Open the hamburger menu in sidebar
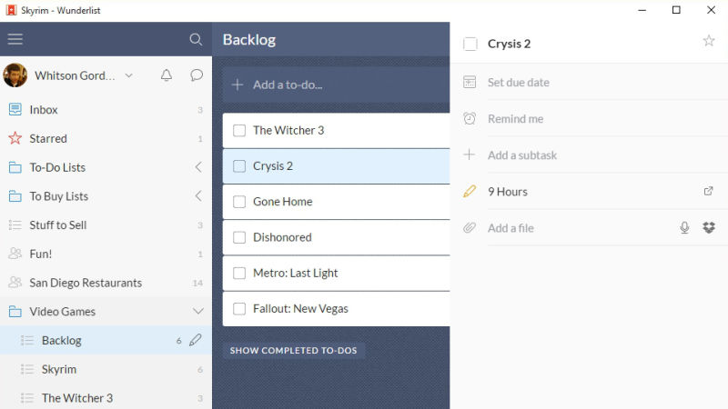 [15, 39]
